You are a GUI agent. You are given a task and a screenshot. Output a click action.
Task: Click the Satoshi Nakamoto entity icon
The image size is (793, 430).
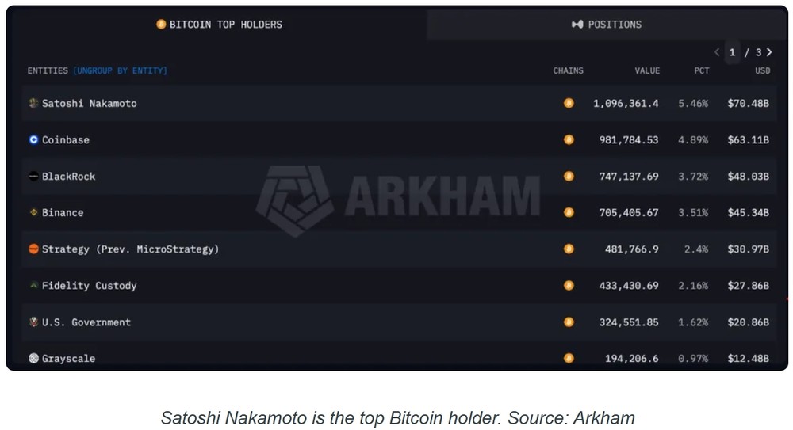33,103
